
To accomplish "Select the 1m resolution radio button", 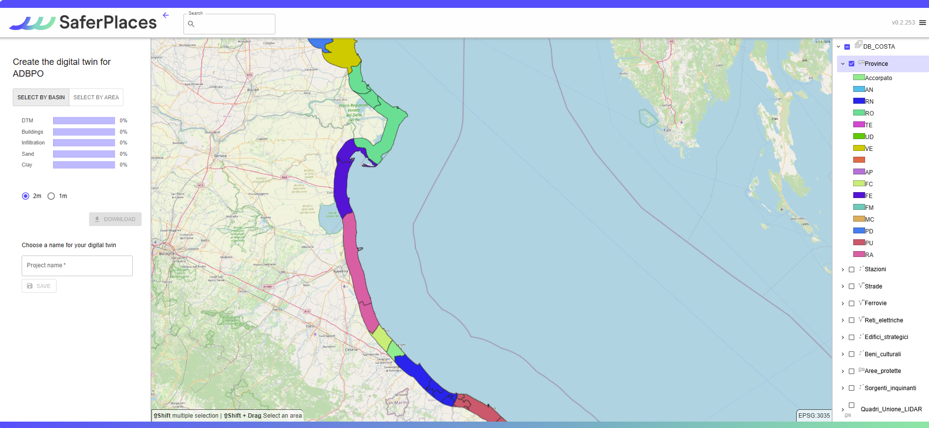I will (51, 196).
